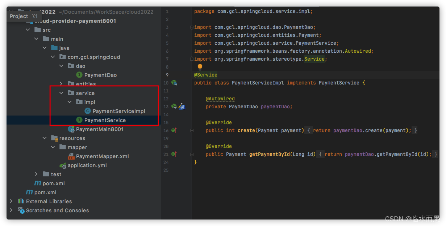
Task: Collapse the impl package chevron
Action: [x=70, y=102]
